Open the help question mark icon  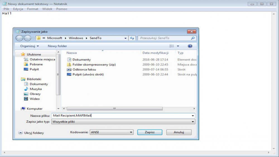point(190,46)
